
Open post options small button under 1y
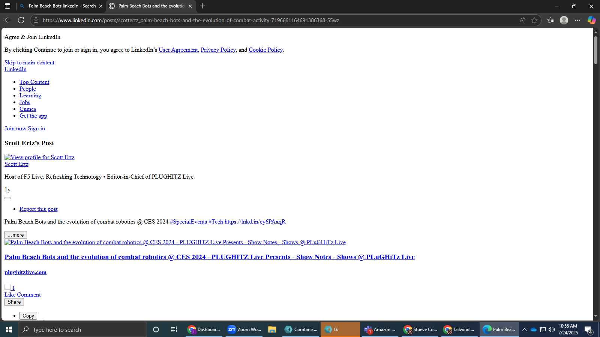click(7, 198)
